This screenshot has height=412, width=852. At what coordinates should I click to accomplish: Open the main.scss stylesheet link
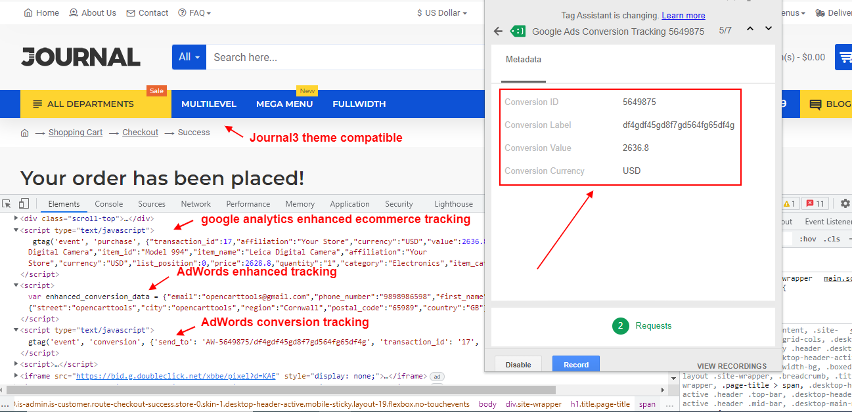point(838,279)
